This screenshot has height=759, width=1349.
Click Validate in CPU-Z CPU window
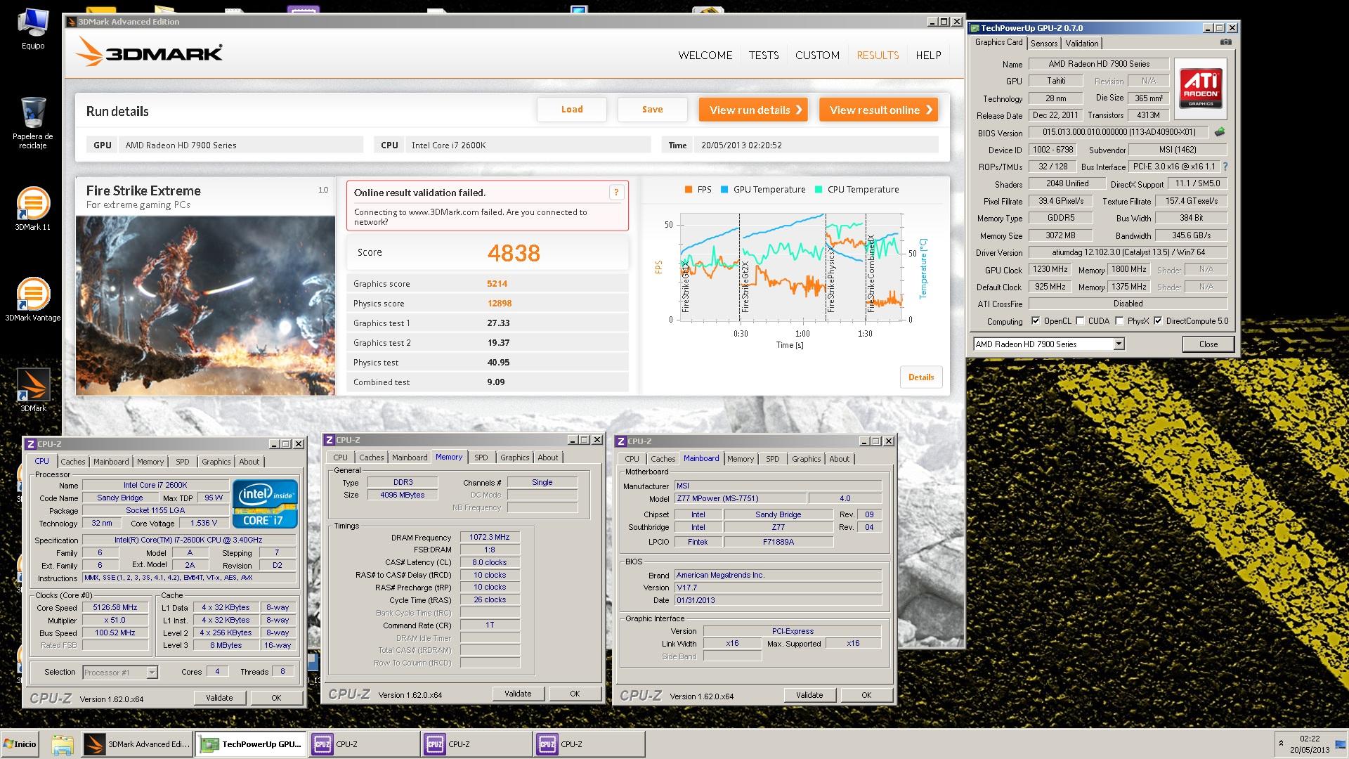[219, 698]
